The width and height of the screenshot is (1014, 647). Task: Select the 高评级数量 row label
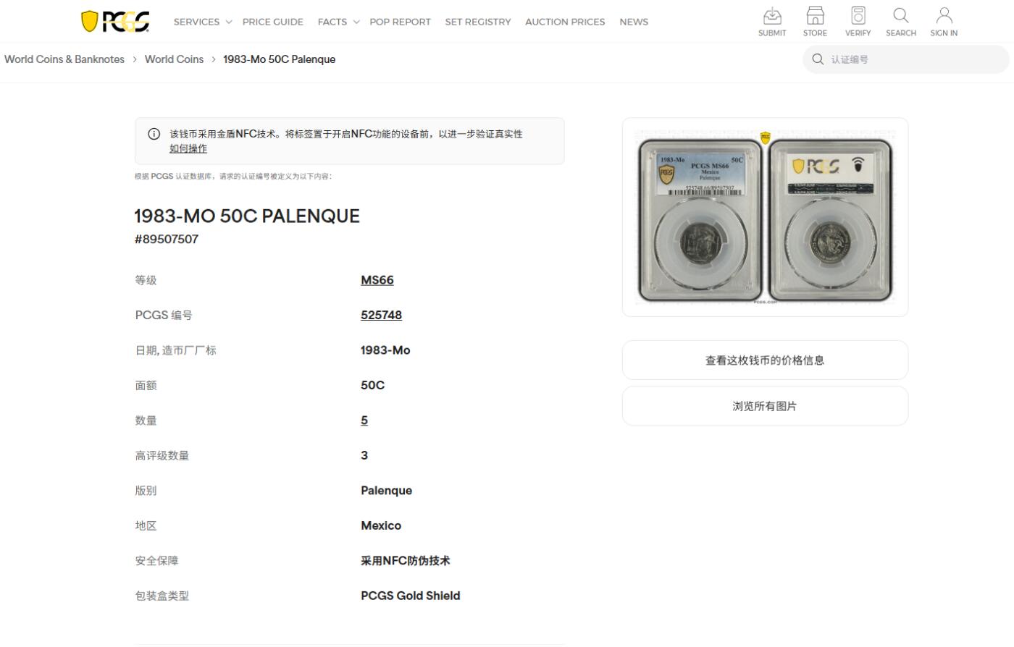(x=162, y=455)
